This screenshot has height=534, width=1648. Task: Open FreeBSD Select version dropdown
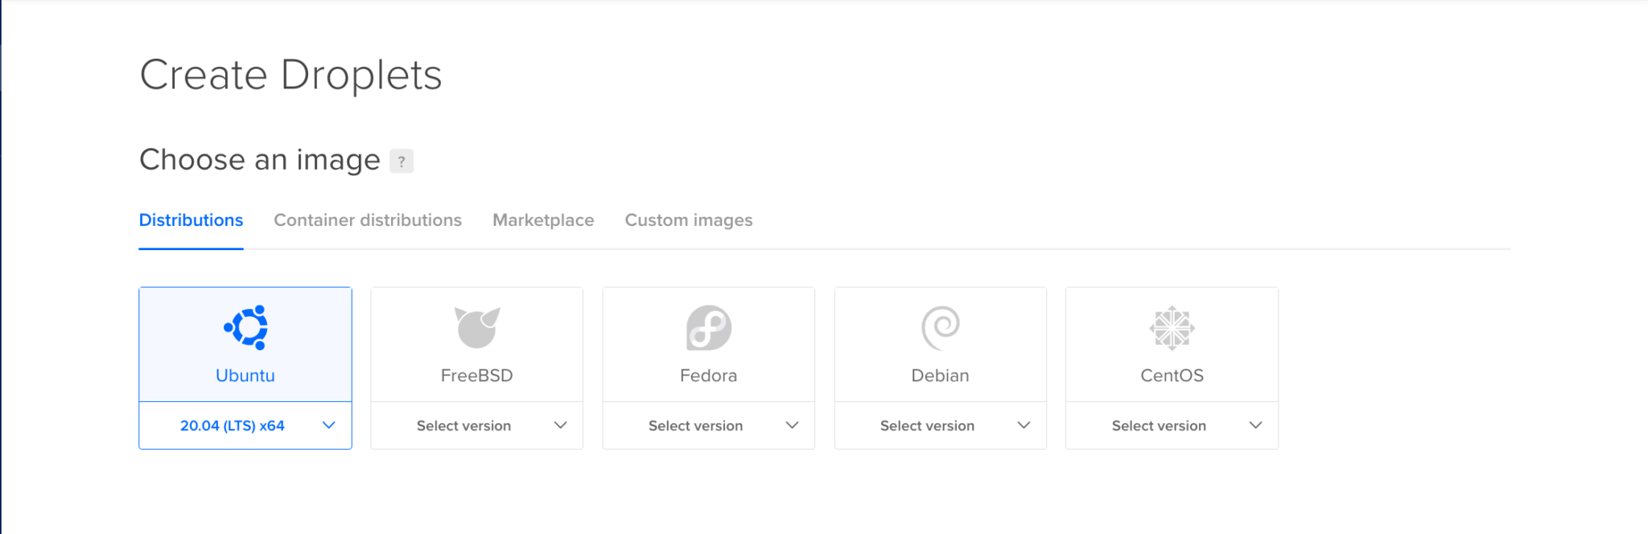477,425
